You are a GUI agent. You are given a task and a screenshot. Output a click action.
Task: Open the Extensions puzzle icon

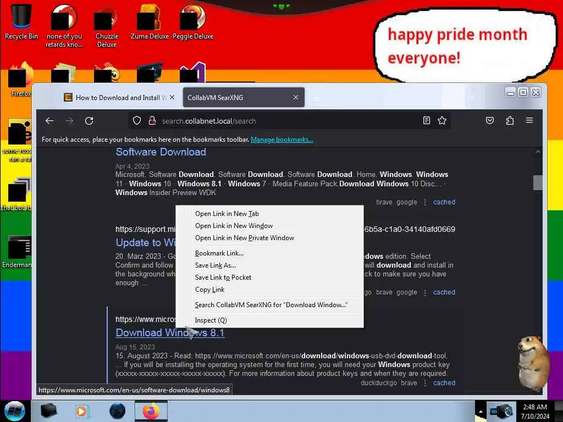(510, 120)
